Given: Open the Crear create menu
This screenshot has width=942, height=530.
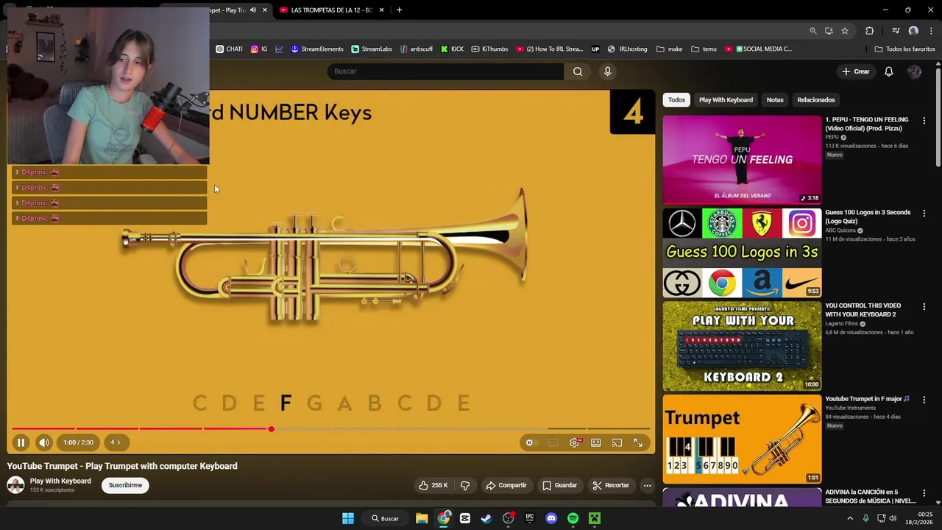Looking at the screenshot, I should [856, 71].
